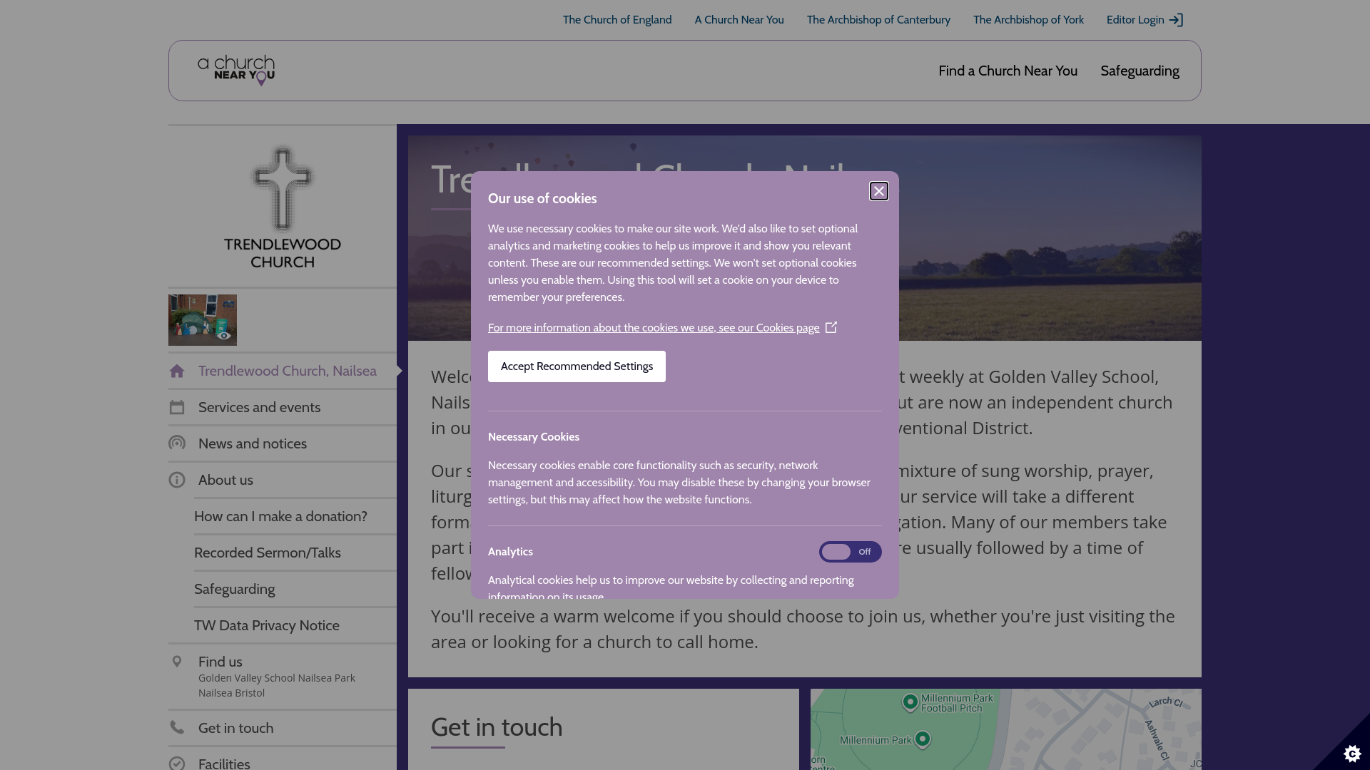Click the Get in touch page heading
1370x770 pixels.
(x=497, y=727)
